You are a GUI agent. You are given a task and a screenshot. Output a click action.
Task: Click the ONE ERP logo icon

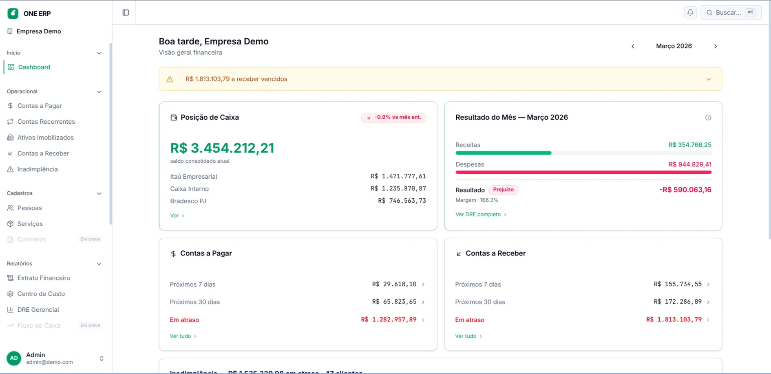pyautogui.click(x=13, y=13)
